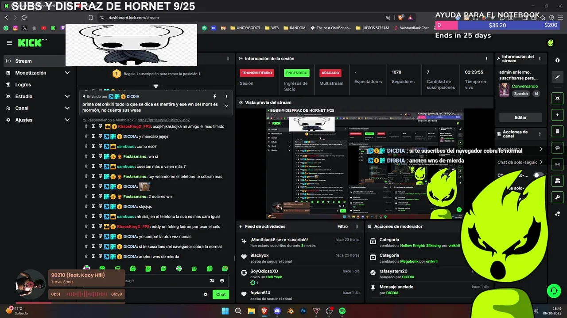Click the stream category cover thumbnail

pyautogui.click(x=504, y=90)
